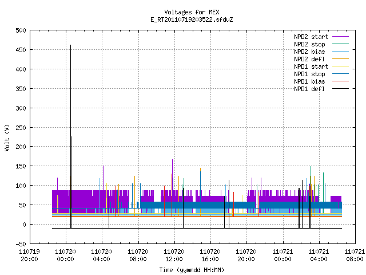This screenshot has height=275, width=366.
Task: Click the NPD2 defl orange legend line
Action: pos(340,59)
